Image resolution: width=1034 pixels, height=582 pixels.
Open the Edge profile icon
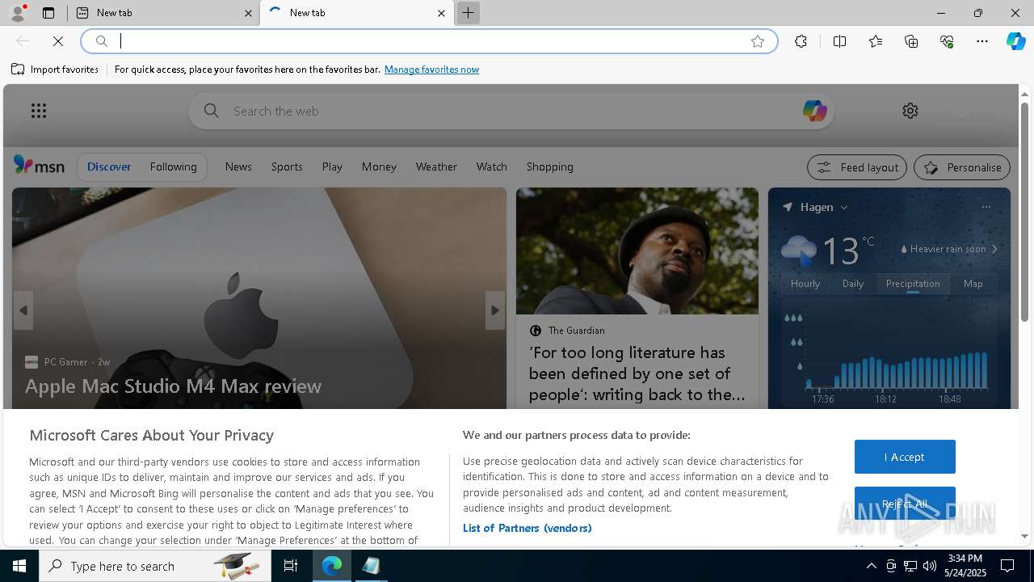click(x=18, y=13)
